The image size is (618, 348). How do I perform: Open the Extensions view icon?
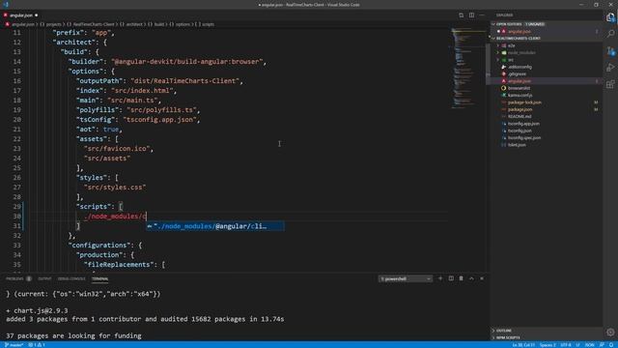pyautogui.click(x=610, y=84)
